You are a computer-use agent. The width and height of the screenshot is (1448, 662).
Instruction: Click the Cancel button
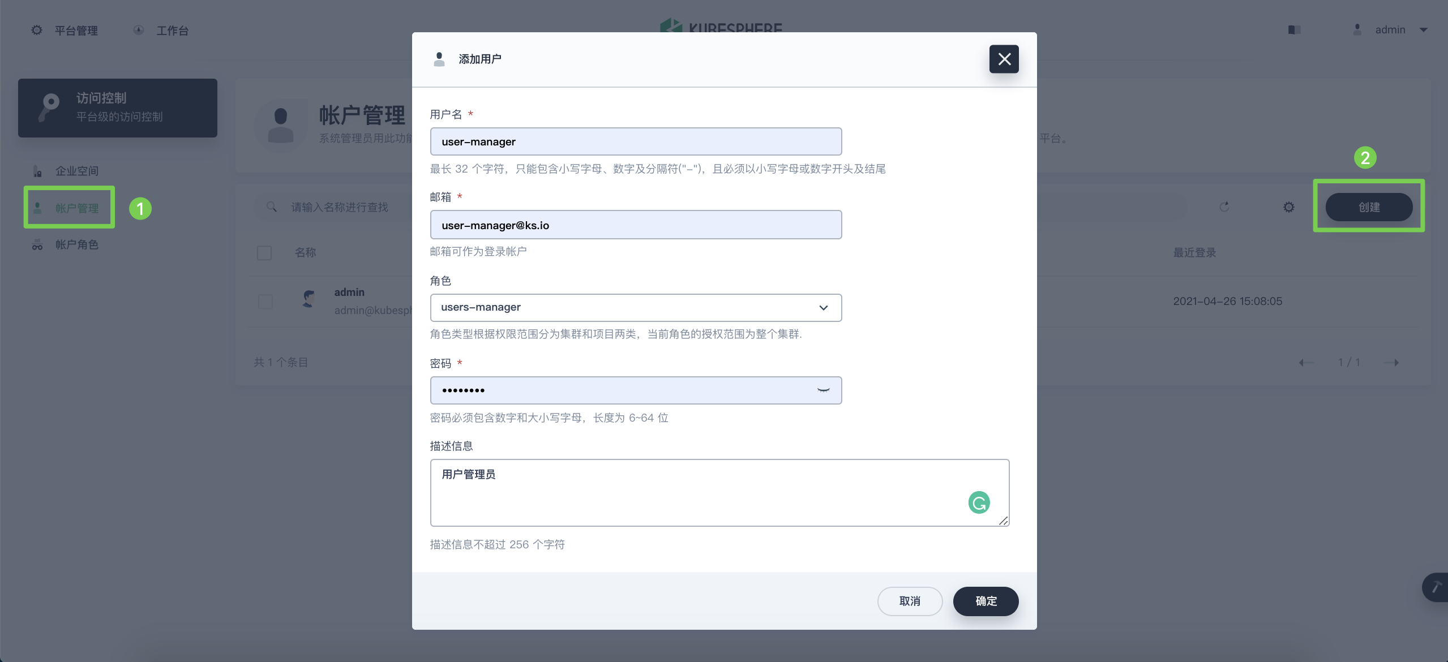(x=910, y=601)
